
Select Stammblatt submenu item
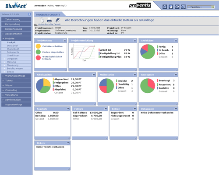pyautogui.click(x=16, y=49)
